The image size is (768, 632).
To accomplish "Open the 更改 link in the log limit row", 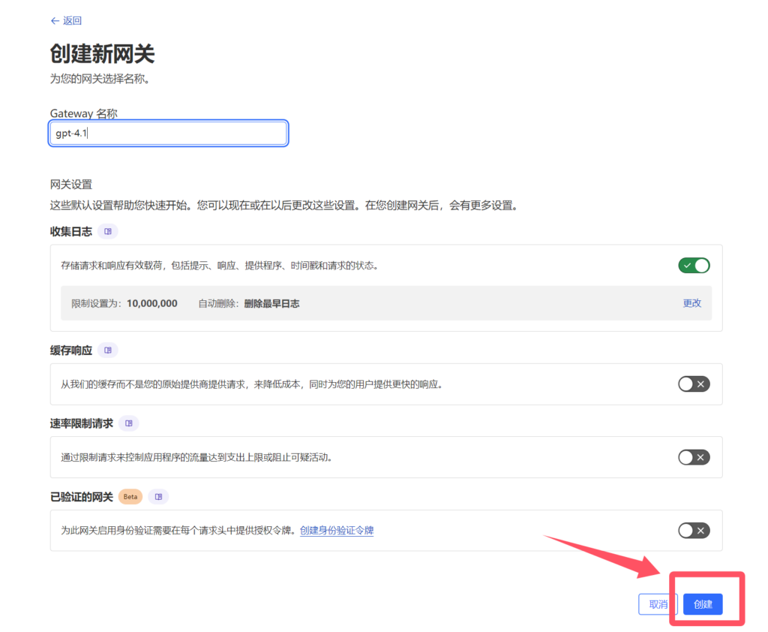I will click(691, 303).
